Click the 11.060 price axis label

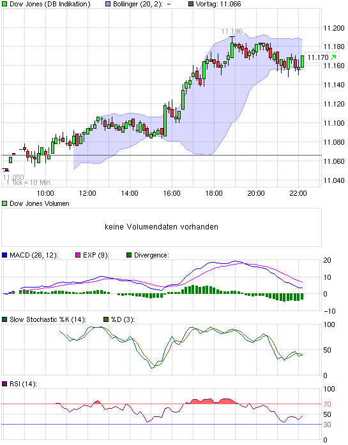pos(334,161)
